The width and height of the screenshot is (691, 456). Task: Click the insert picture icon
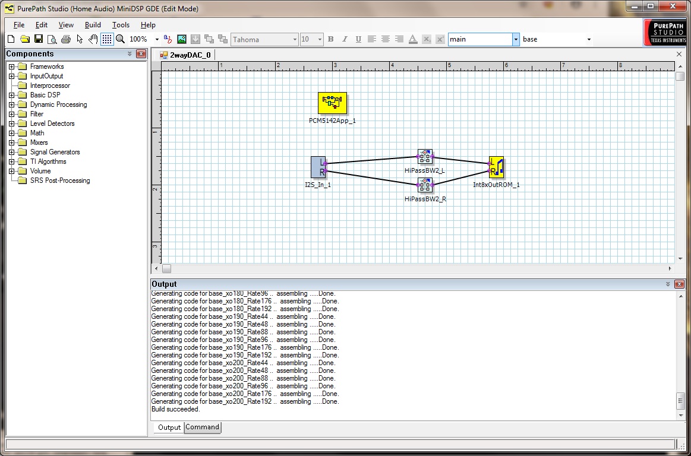182,39
